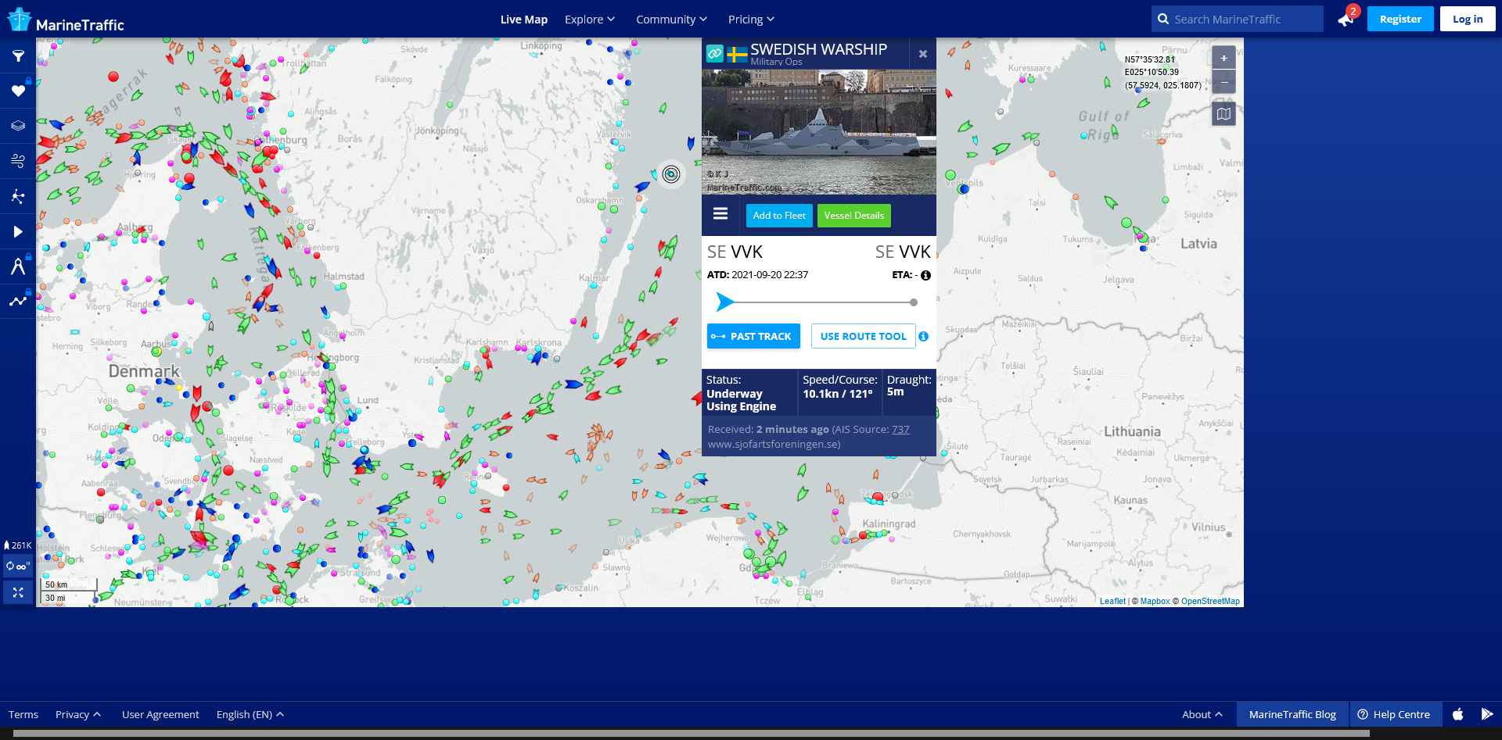Click info icon next to Route Tool
Viewport: 1502px width, 740px height.
coord(924,336)
